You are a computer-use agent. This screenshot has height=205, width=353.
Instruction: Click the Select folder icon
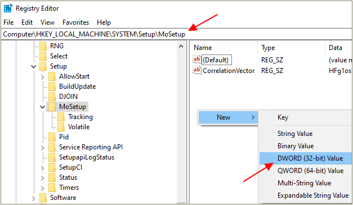[x=43, y=56]
